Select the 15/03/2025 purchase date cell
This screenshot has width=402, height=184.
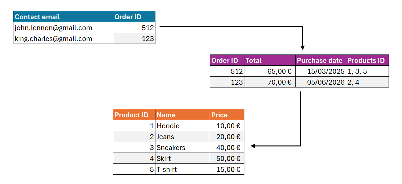coord(321,71)
